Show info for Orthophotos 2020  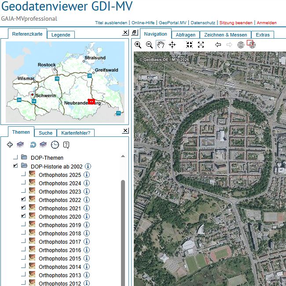[x=87, y=216]
